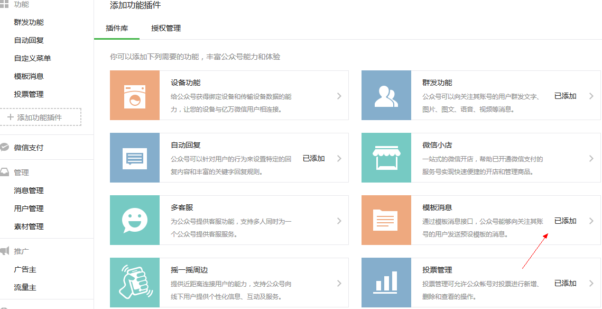This screenshot has height=309, width=602.
Task: Click the chat message icon for 自动回复
Action: coord(135,158)
